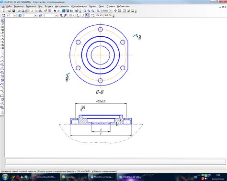Viewport: 227px width, 181px height.
Task: Toggle the grid display button
Action: tap(70, 15)
